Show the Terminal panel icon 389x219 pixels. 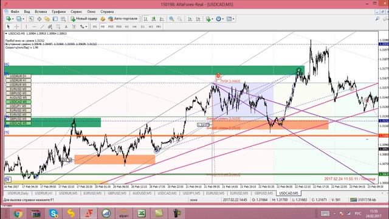click(x=55, y=19)
